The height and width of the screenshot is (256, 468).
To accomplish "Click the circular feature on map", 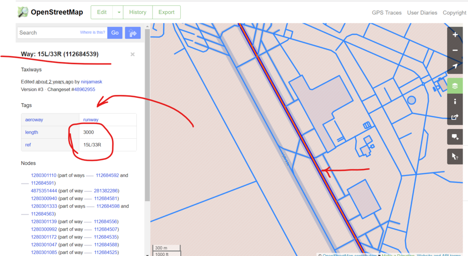I will coord(411,100).
